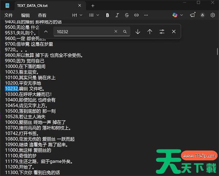Image resolution: width=219 pixels, height=176 pixels.
Task: Toggle bold formatting
Action: click(107, 15)
